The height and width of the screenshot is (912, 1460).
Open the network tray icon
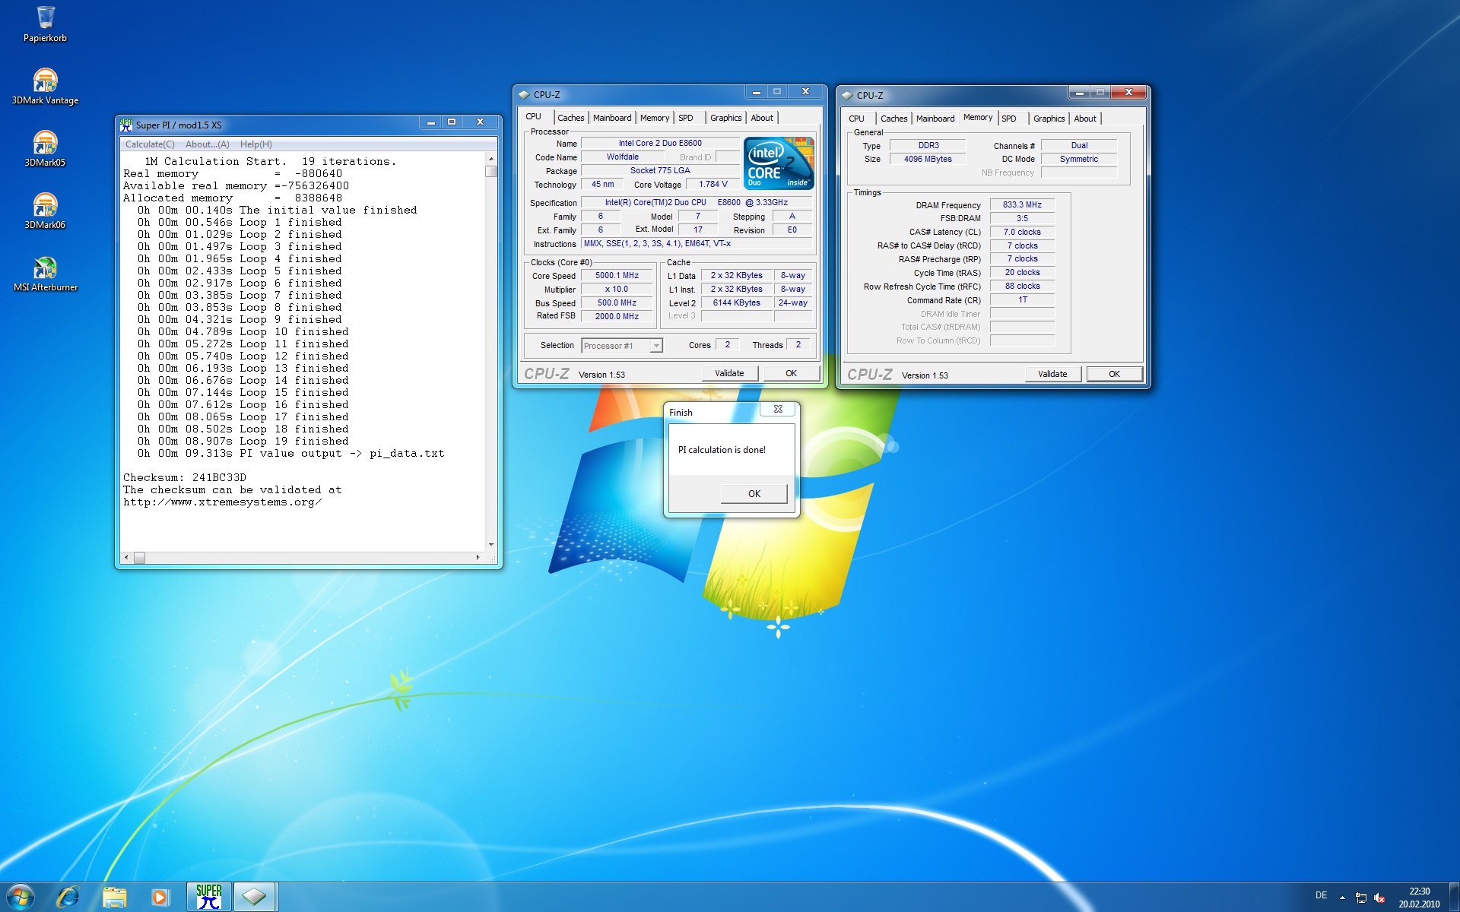1360,898
